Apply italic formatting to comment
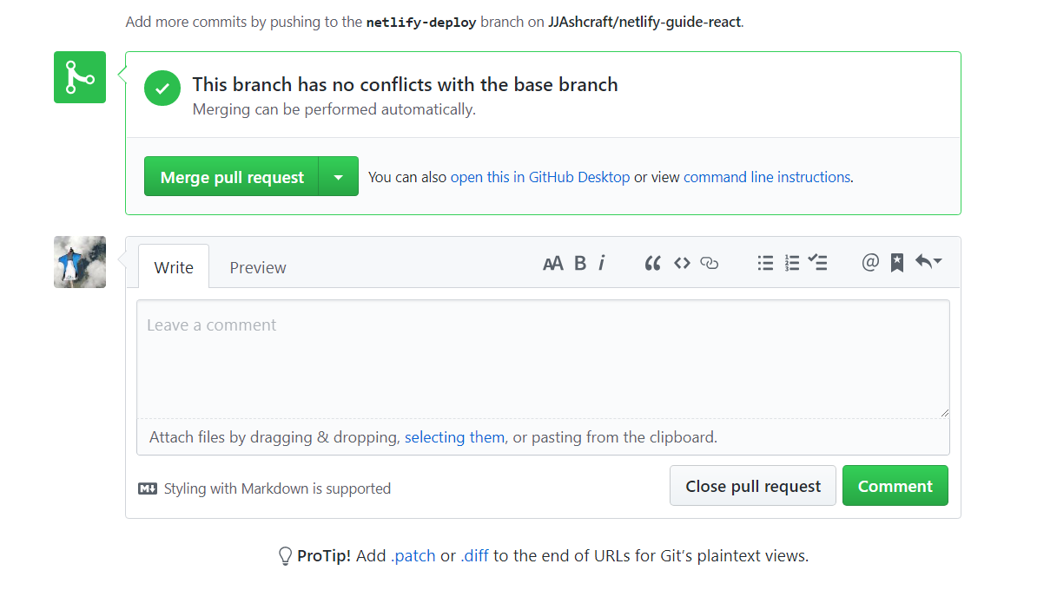The width and height of the screenshot is (1057, 603). click(602, 264)
